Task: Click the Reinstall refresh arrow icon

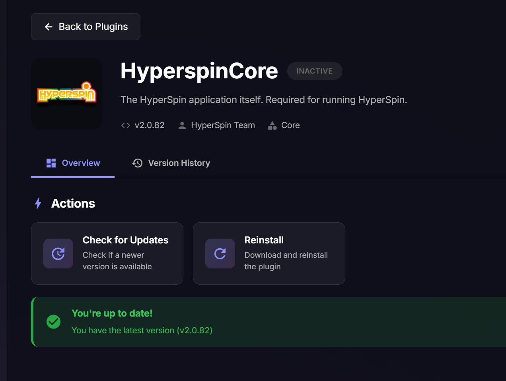Action: (220, 254)
